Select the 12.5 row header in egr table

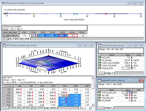pyautogui.click(x=8, y=99)
